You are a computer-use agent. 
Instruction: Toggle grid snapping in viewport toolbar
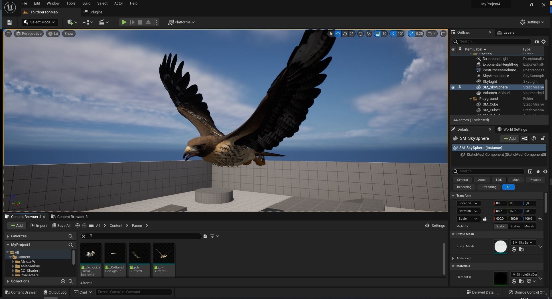coord(378,34)
